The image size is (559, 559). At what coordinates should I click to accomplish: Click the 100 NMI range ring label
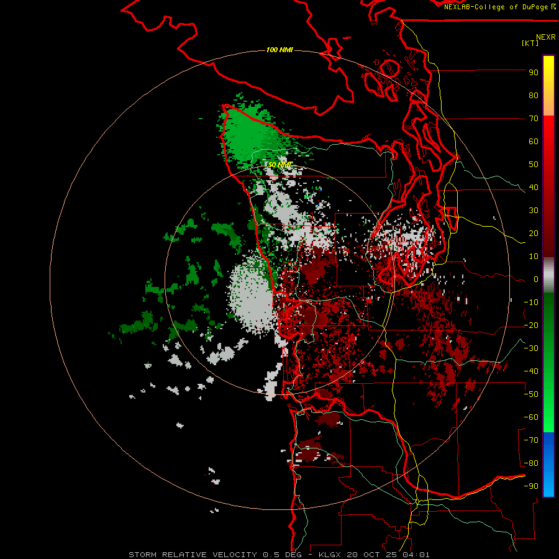pyautogui.click(x=279, y=50)
